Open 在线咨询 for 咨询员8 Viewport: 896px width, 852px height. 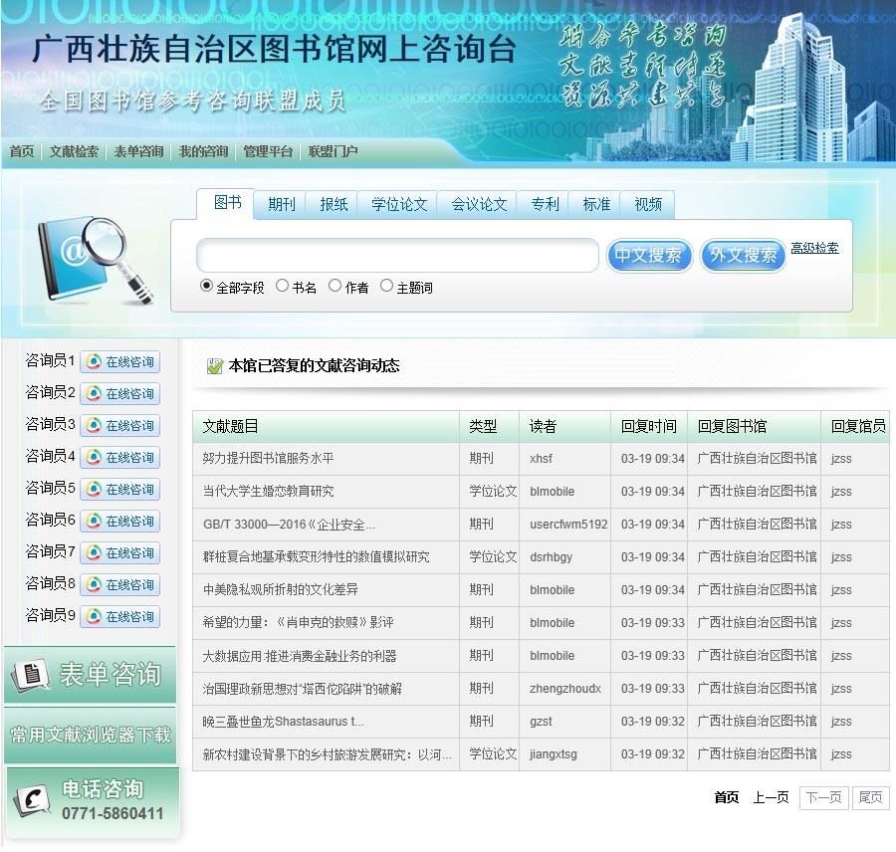[x=120, y=584]
